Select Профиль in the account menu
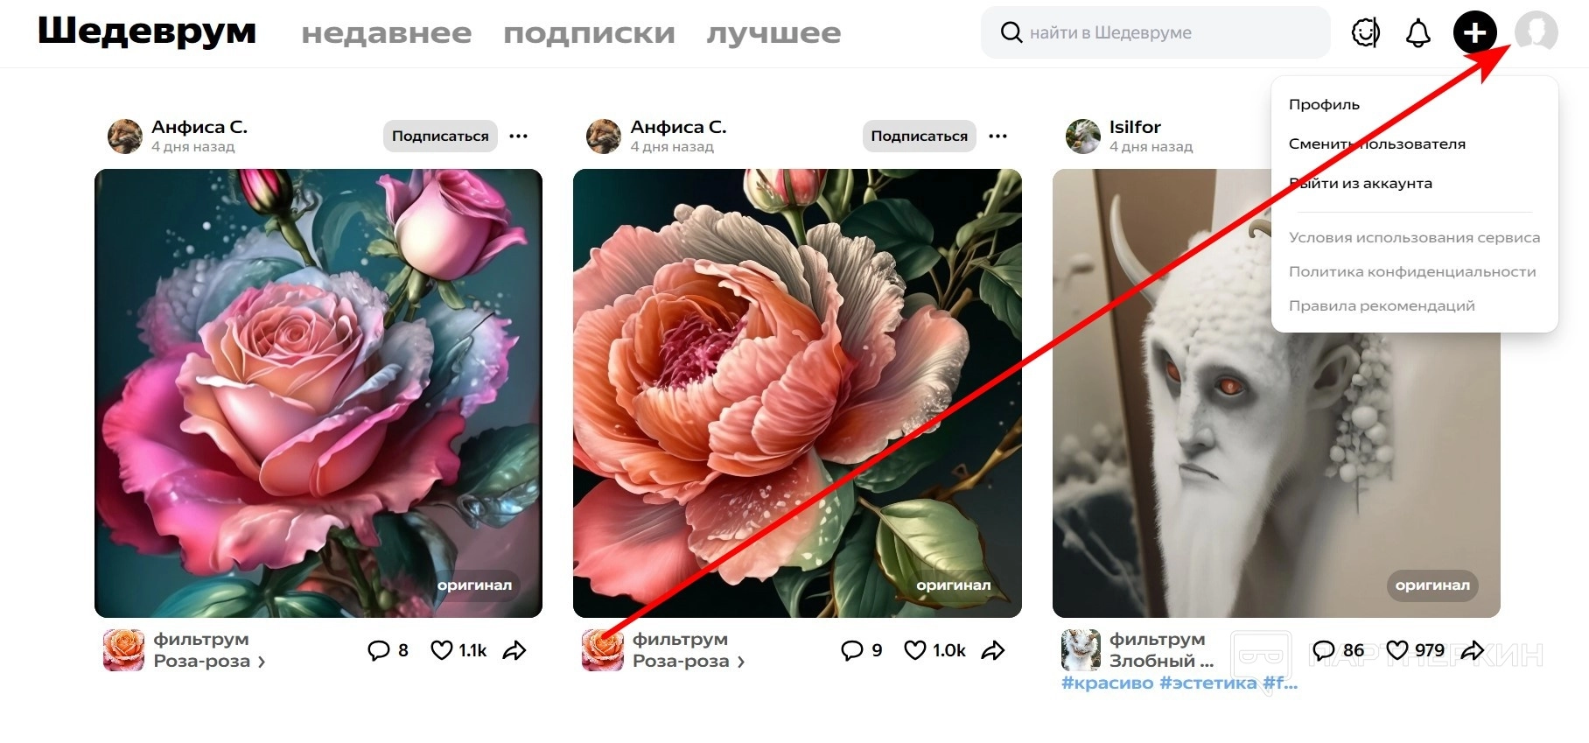Screen dimensions: 1589x743 point(1324,104)
